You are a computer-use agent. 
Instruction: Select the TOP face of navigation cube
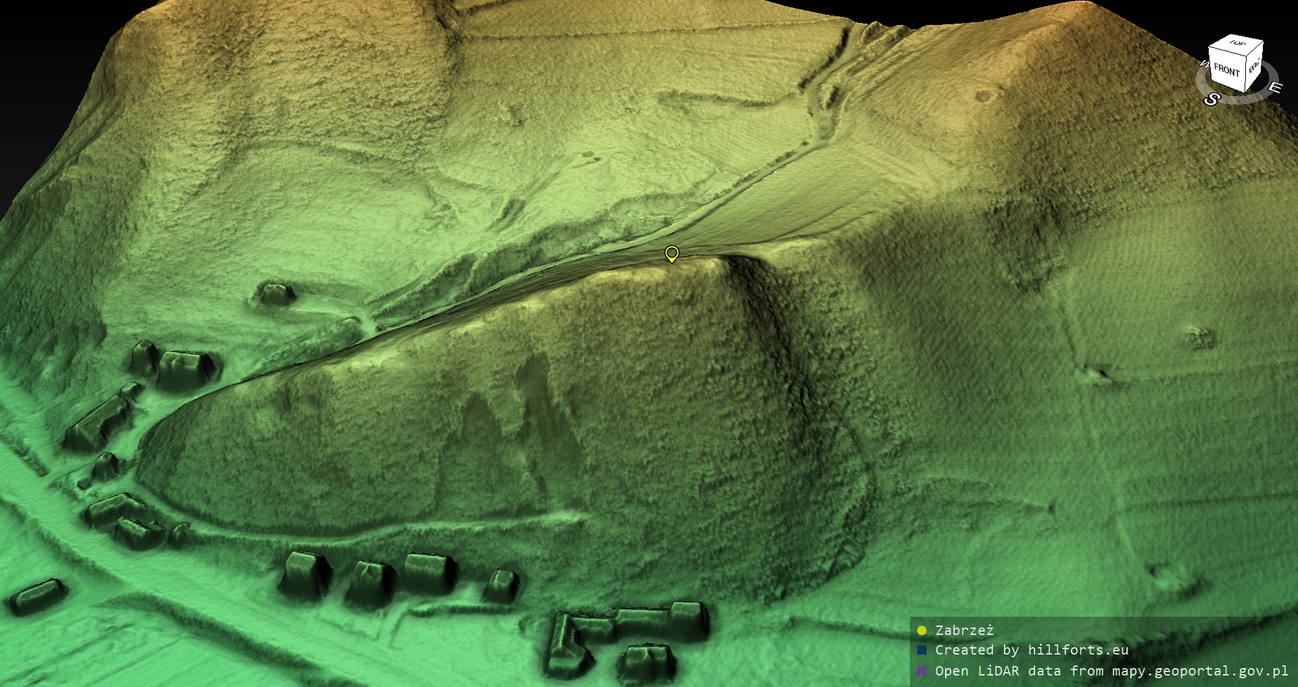pyautogui.click(x=1236, y=44)
